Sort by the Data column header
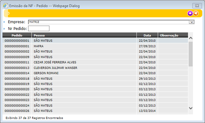This screenshot has height=123, width=205. tap(147, 35)
